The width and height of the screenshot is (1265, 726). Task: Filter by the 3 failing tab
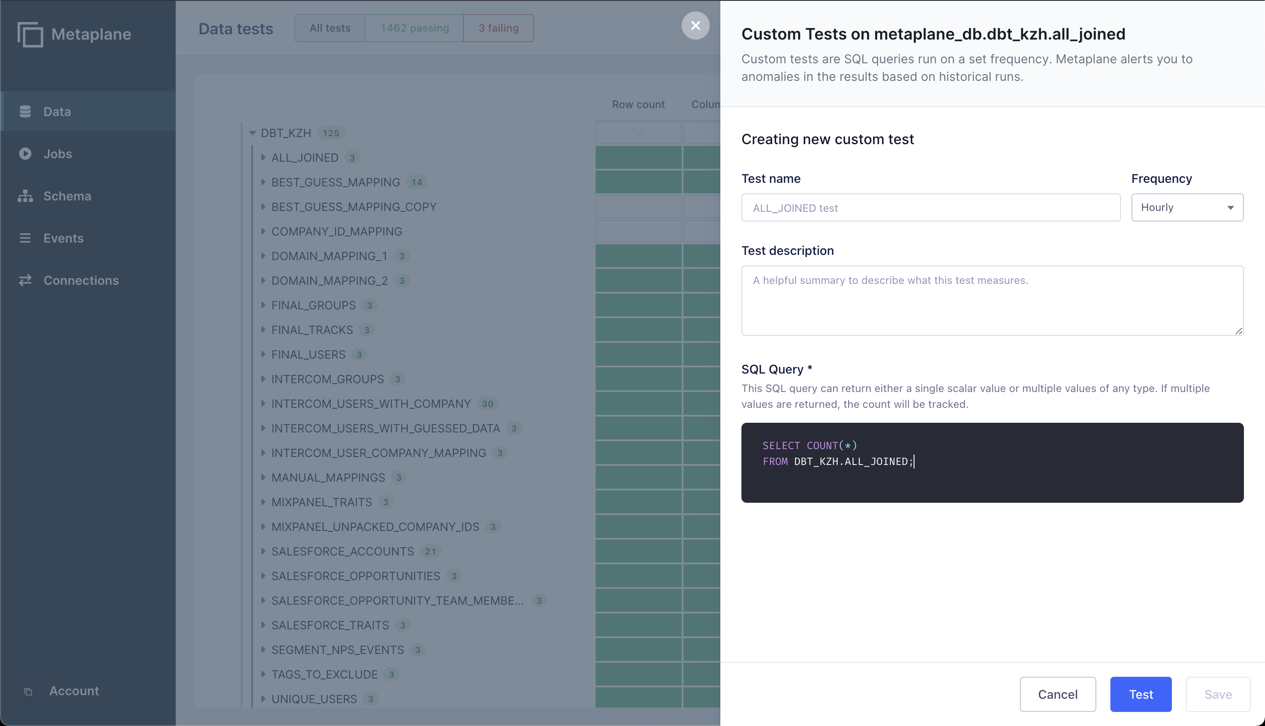click(498, 28)
